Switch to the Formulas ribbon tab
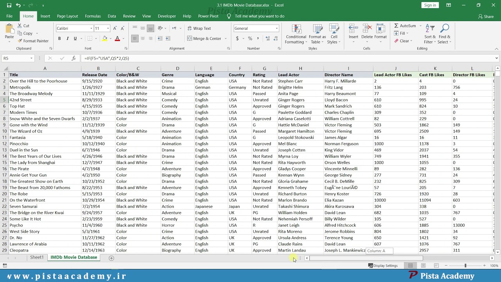 pos(93,16)
